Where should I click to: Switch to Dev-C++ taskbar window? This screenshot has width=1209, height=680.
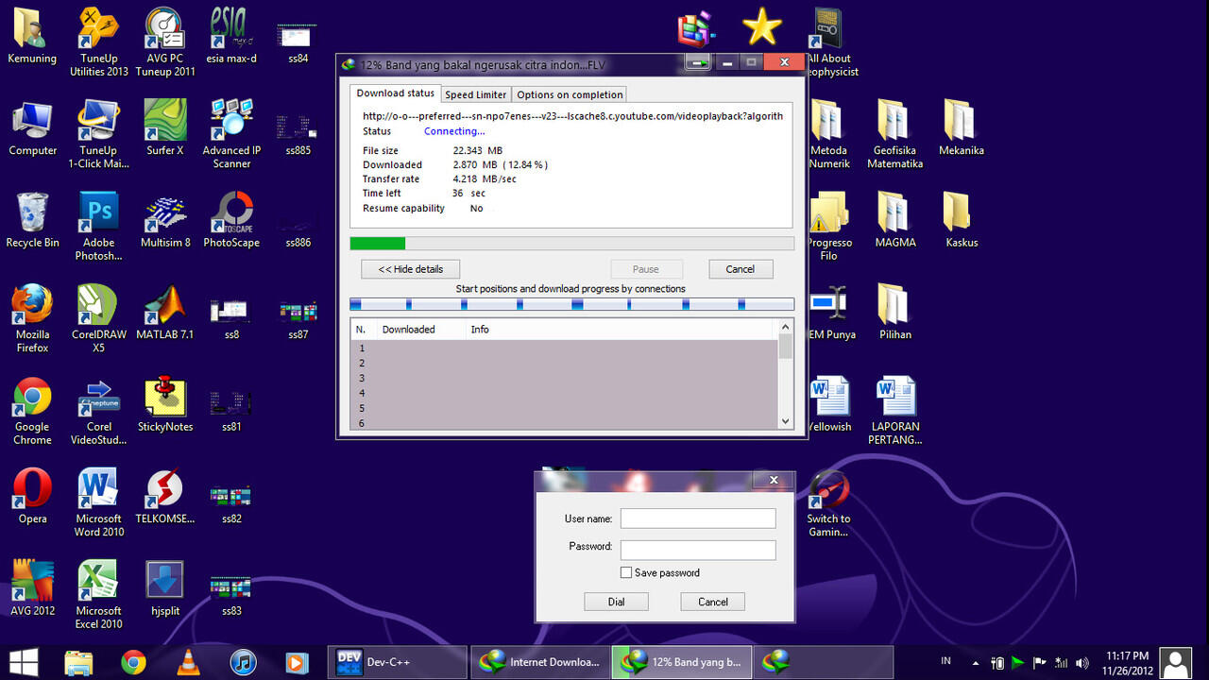[x=398, y=662]
